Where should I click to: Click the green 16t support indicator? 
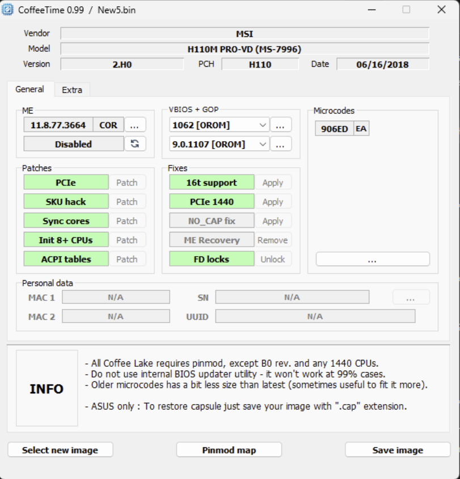pos(212,183)
